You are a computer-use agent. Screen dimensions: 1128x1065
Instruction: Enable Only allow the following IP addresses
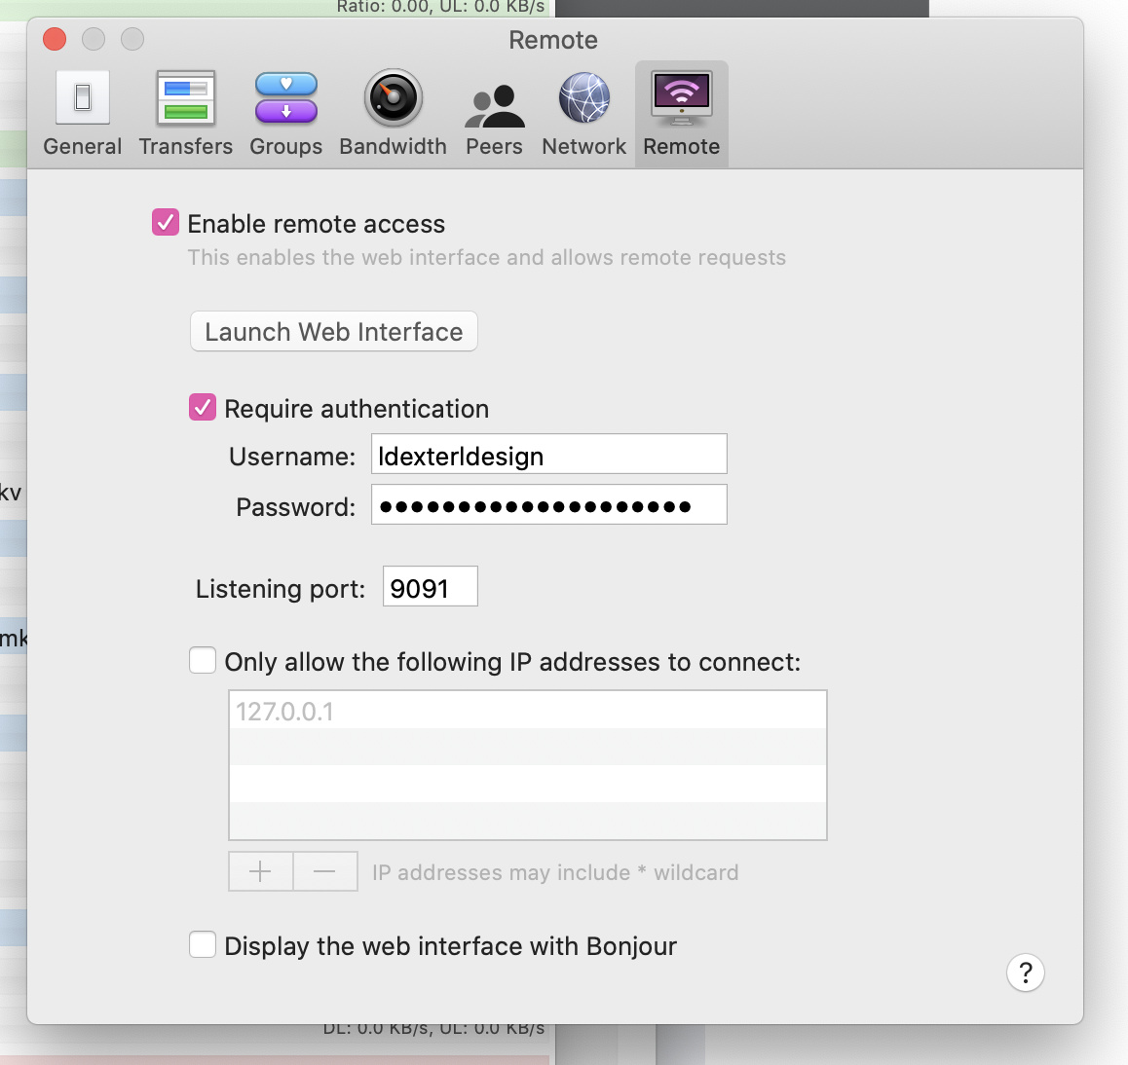(x=203, y=660)
